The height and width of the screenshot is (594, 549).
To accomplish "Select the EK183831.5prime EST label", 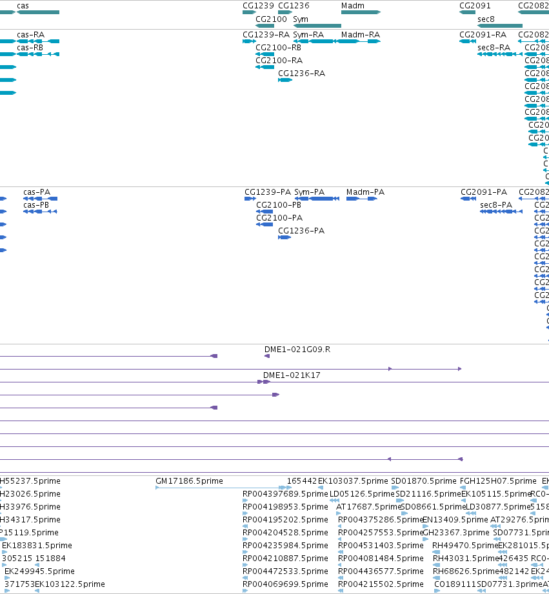I will point(37,546).
